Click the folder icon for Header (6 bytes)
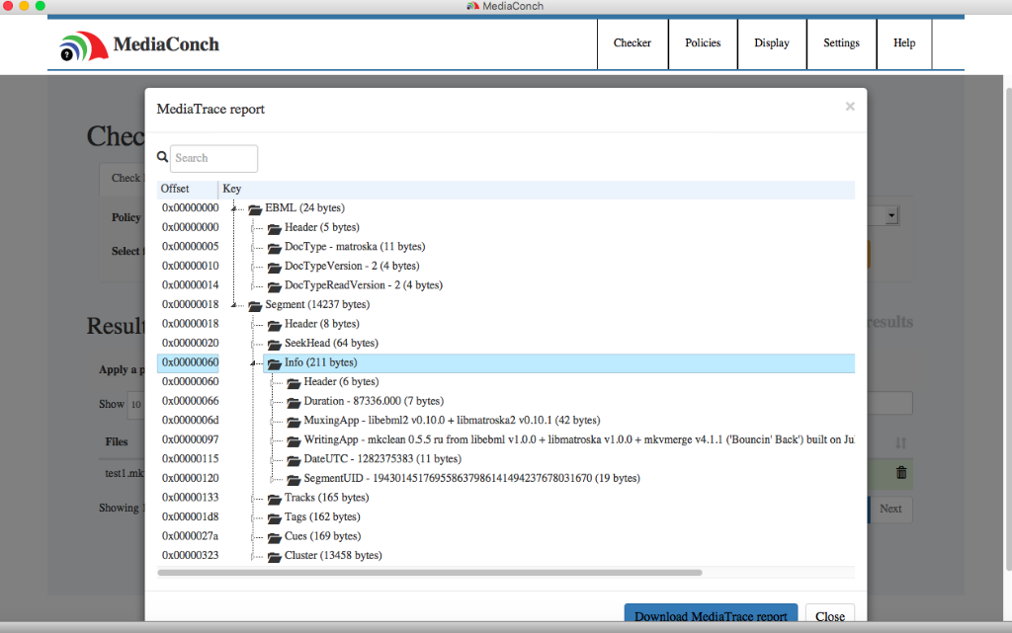The width and height of the screenshot is (1012, 633). click(x=294, y=383)
